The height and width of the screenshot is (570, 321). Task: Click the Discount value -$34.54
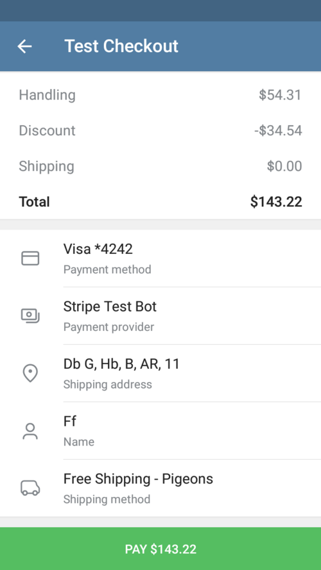[278, 131]
